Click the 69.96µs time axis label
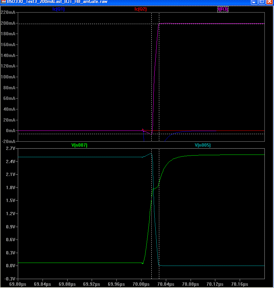 [116, 284]
